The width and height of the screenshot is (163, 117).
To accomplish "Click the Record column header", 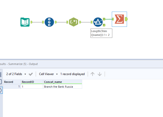I will point(12,82).
